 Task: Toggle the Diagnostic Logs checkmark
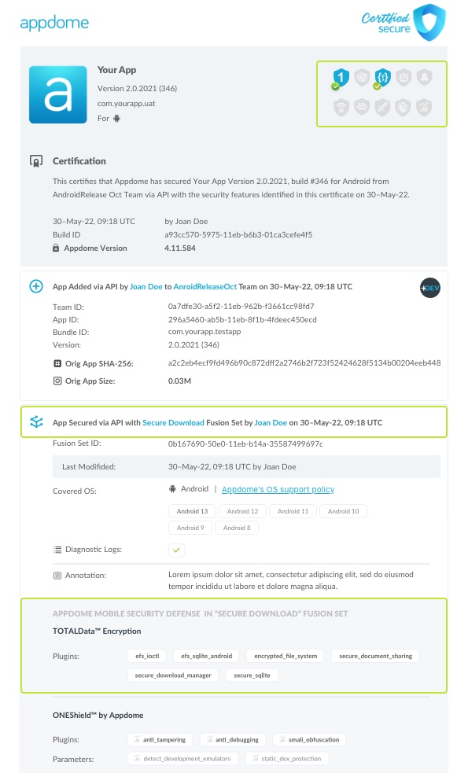[176, 550]
